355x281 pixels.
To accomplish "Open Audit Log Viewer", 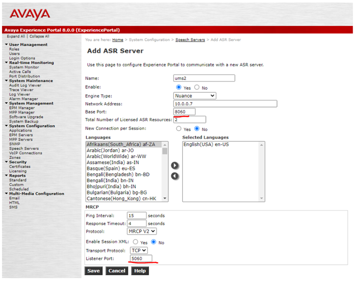I will pyautogui.click(x=25, y=85).
